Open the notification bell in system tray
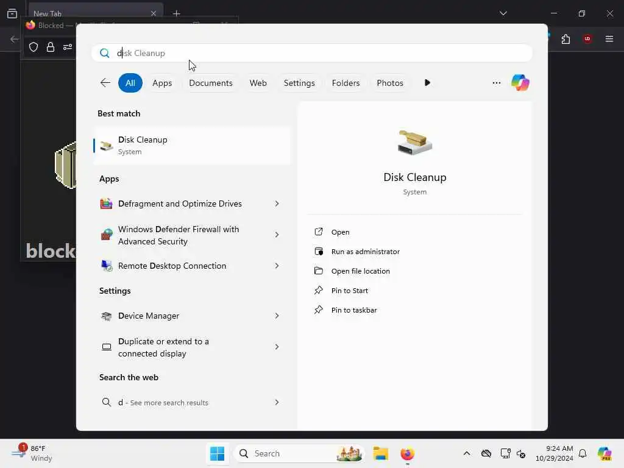Image resolution: width=624 pixels, height=468 pixels. tap(583, 453)
